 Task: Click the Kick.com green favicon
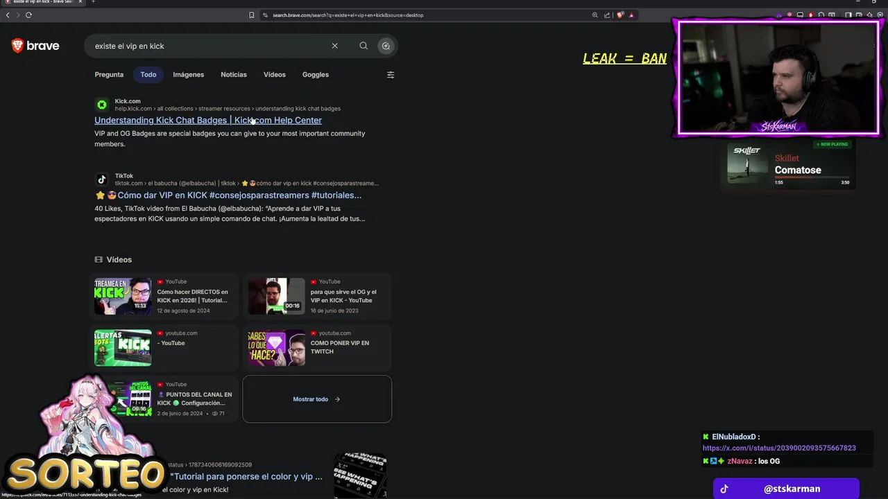[102, 105]
